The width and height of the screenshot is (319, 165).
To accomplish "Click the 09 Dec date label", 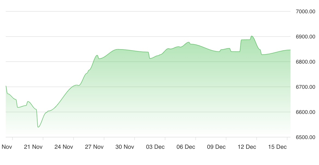I will [216, 147].
